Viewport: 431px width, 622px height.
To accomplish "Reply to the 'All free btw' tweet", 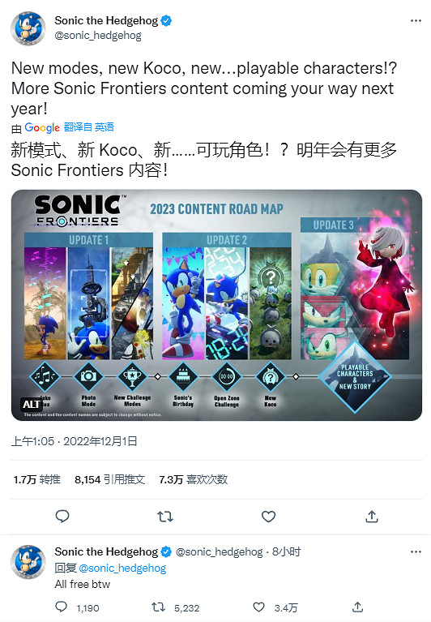I will pyautogui.click(x=62, y=607).
